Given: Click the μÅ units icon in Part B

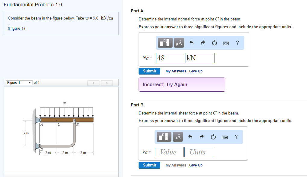Looking at the screenshot, I should (x=178, y=137).
